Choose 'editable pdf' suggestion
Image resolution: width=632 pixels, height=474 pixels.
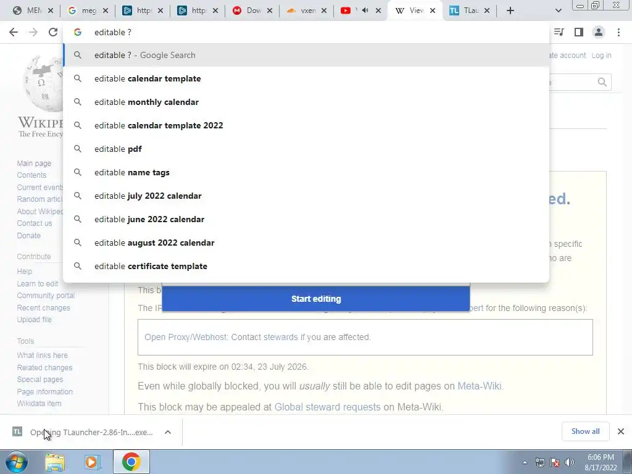(x=306, y=149)
